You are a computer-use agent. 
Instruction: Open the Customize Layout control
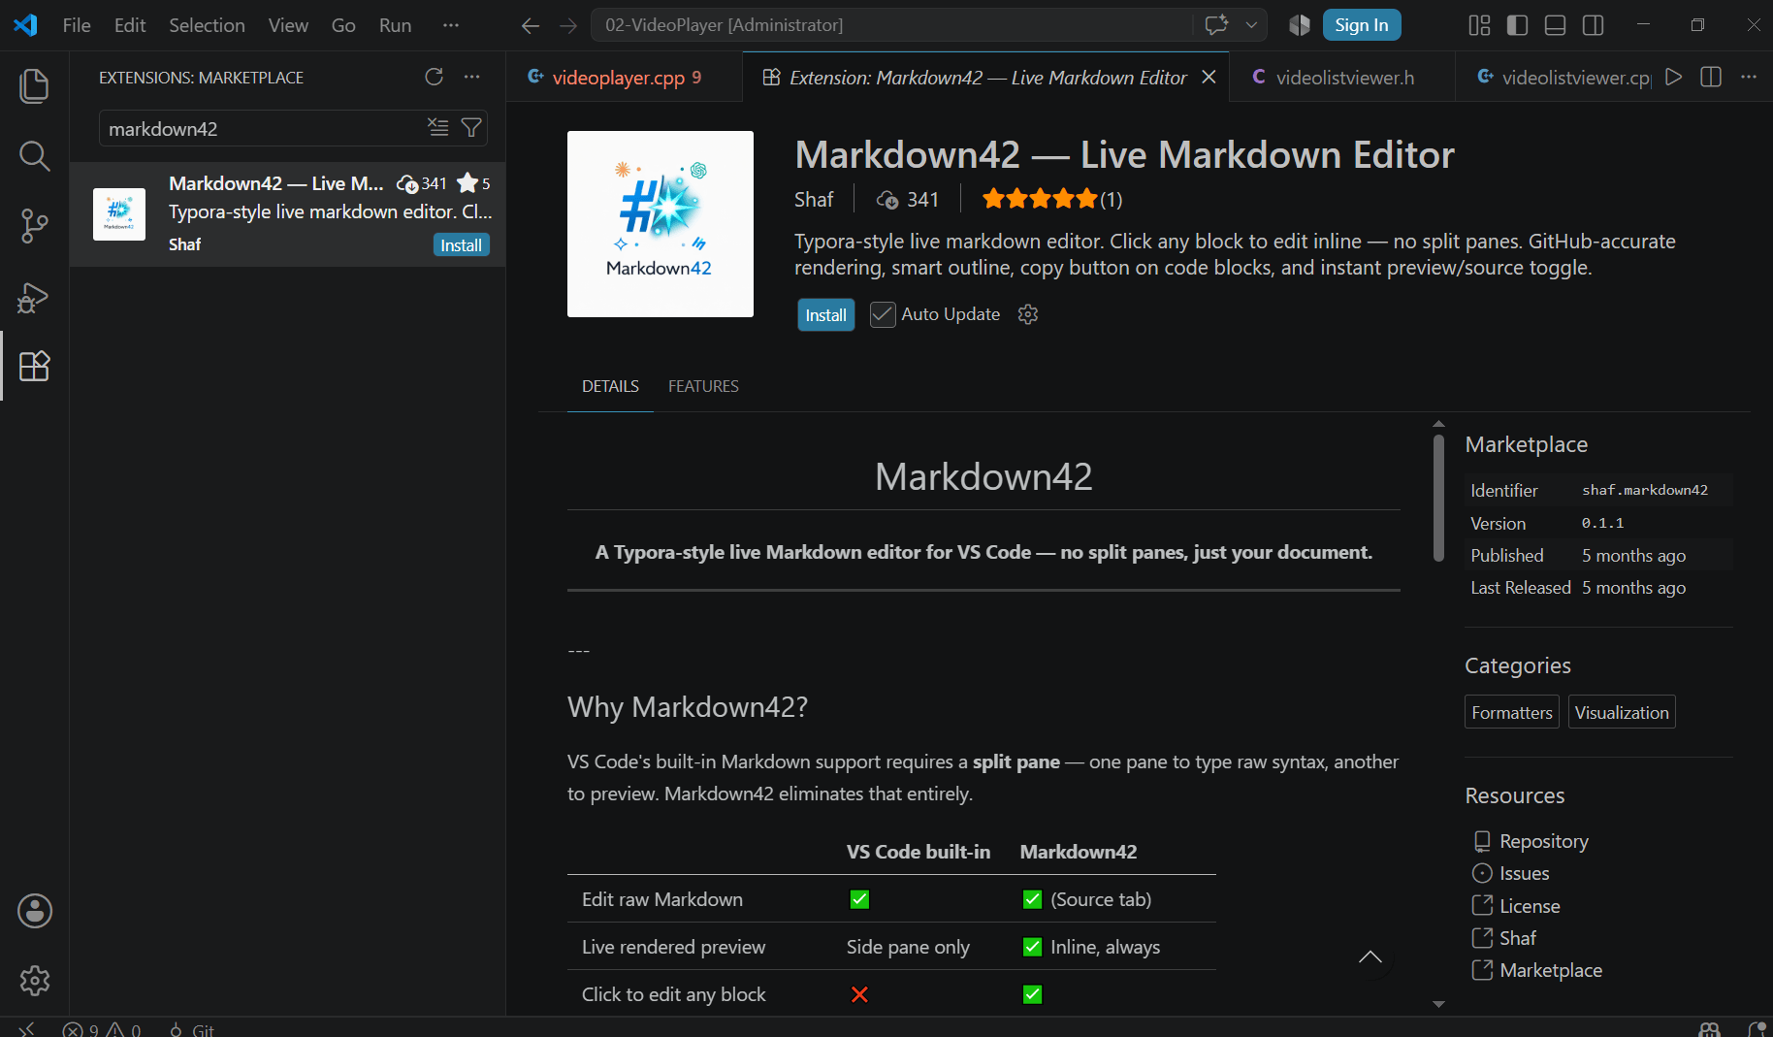point(1479,25)
